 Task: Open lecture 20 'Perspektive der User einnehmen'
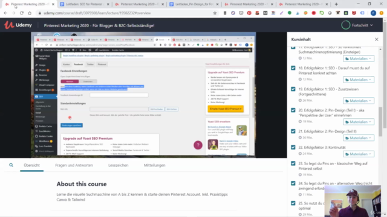click(331, 113)
